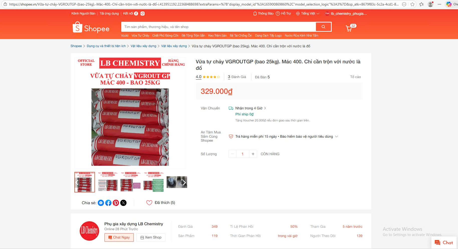Share product on X icon
458x249 pixels.
pos(123,203)
